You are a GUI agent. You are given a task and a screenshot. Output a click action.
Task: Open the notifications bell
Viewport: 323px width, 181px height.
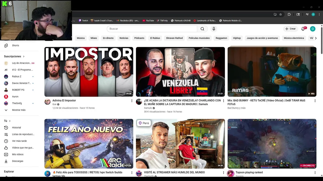tap(303, 29)
